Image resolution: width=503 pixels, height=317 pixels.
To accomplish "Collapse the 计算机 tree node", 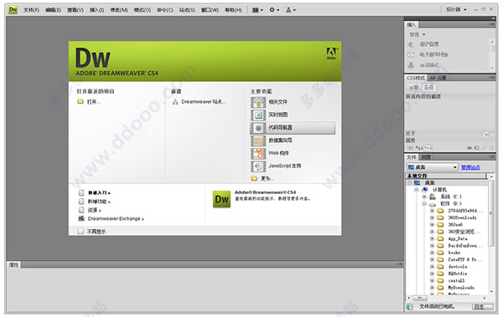I will 416,190.
